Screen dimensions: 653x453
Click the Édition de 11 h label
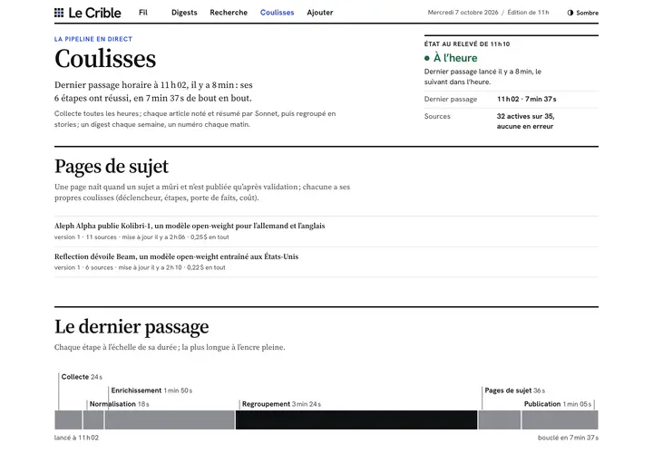[528, 13]
